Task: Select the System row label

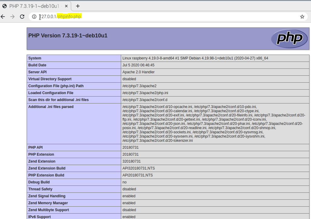Action: pyautogui.click(x=35, y=58)
